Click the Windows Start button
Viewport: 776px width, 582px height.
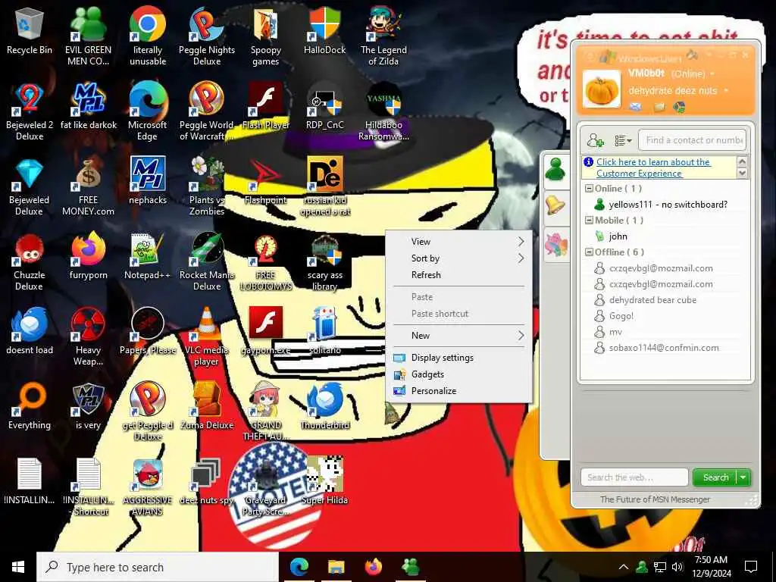pos(18,567)
